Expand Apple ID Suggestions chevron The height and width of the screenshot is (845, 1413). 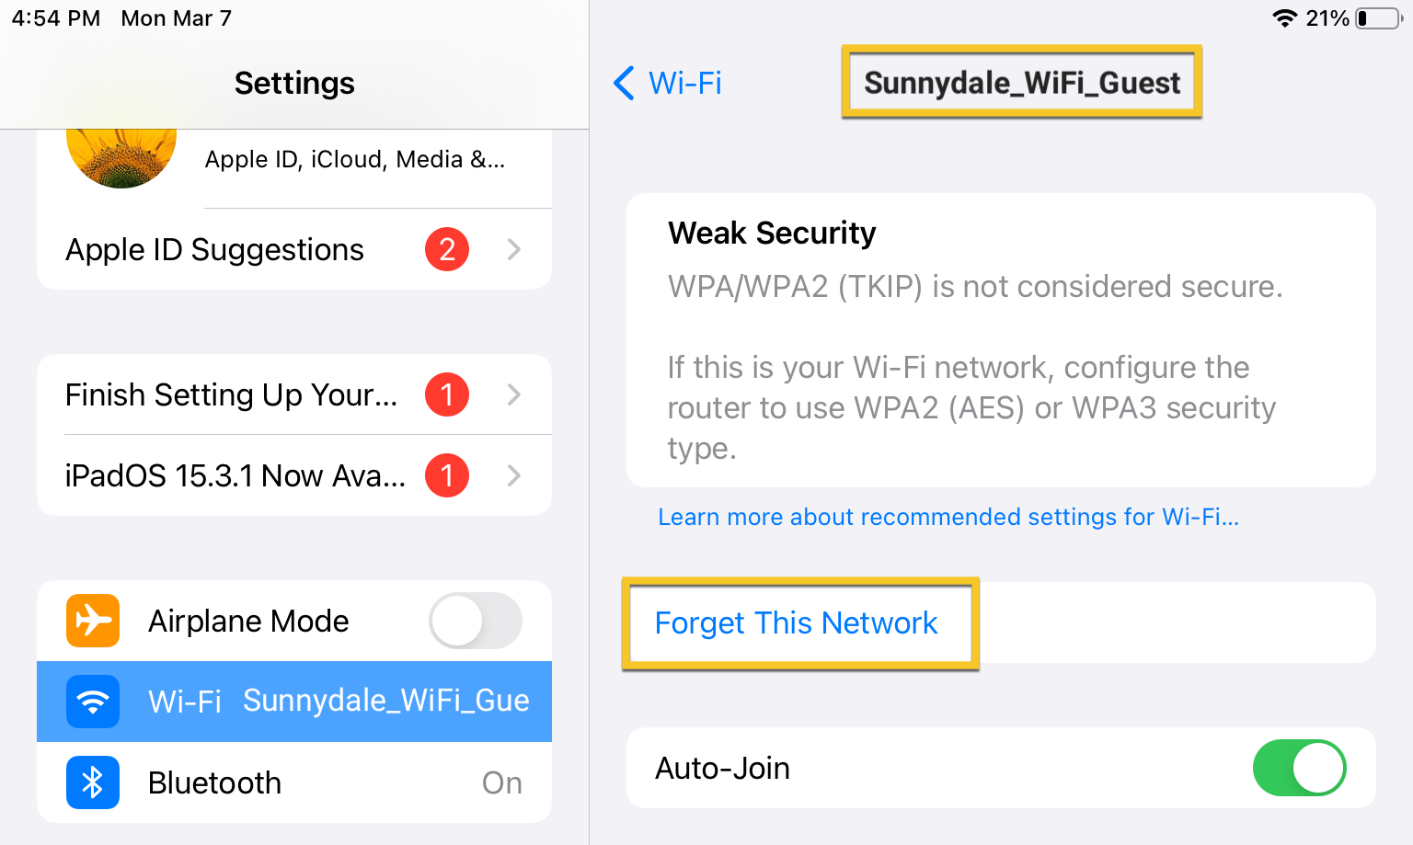pos(514,249)
